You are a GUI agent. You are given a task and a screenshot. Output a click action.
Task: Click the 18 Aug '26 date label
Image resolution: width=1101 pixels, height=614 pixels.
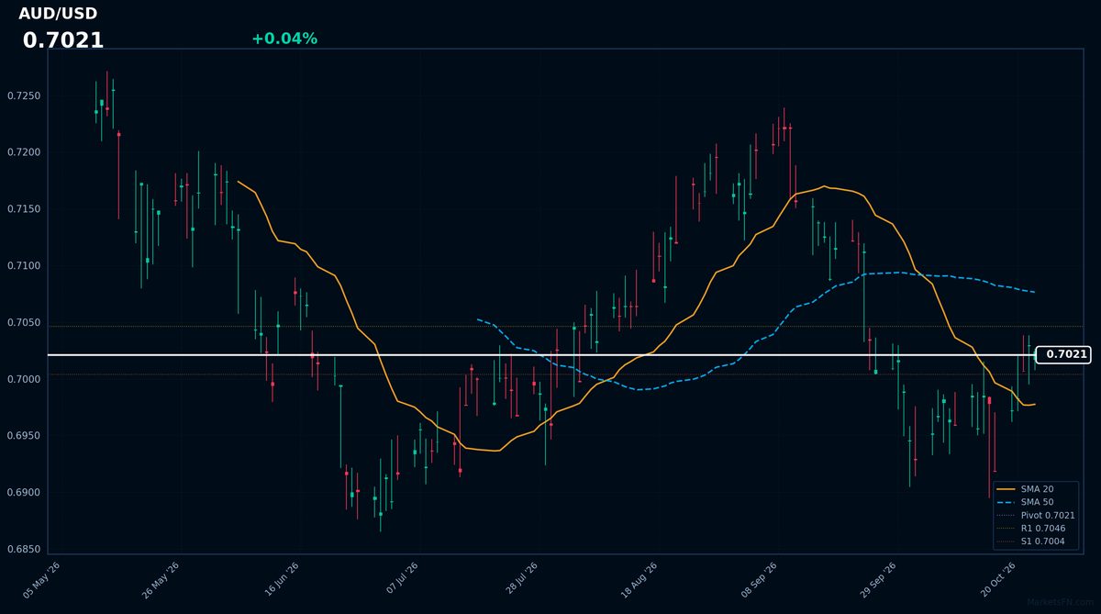coord(639,580)
